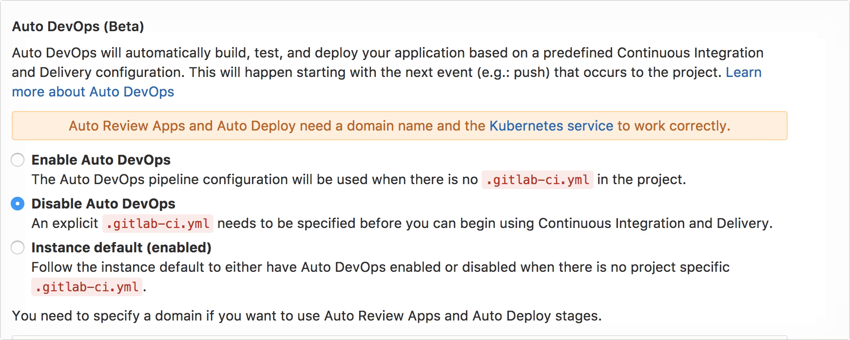Open the Learn more about Auto DevOps link
The width and height of the screenshot is (850, 340).
pos(93,92)
